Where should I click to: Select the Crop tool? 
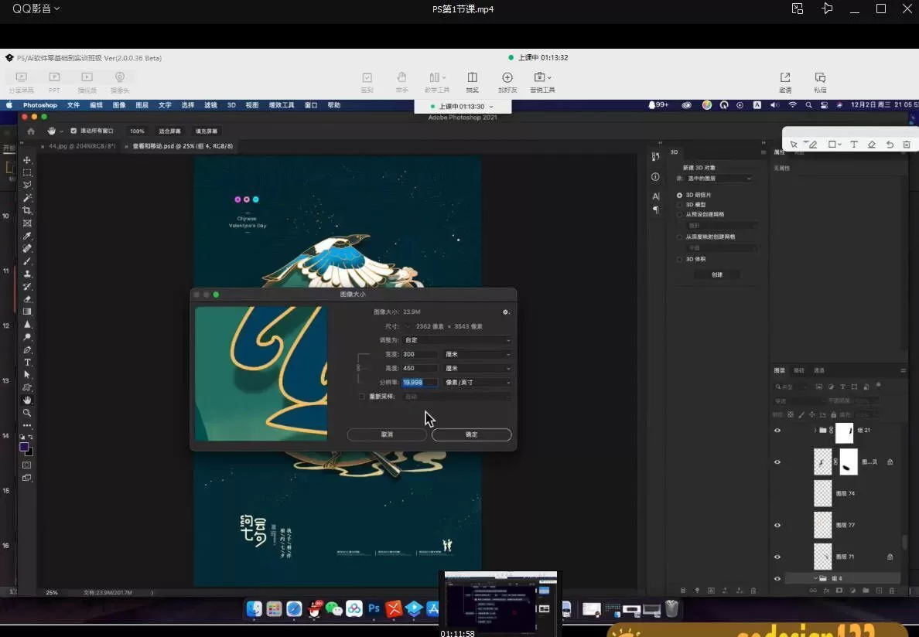click(x=27, y=210)
